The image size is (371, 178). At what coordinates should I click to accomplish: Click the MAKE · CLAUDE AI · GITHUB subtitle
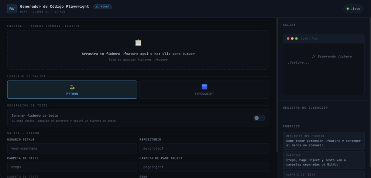42,12
